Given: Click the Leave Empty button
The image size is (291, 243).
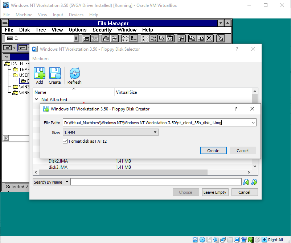Looking at the screenshot, I should tap(215, 192).
